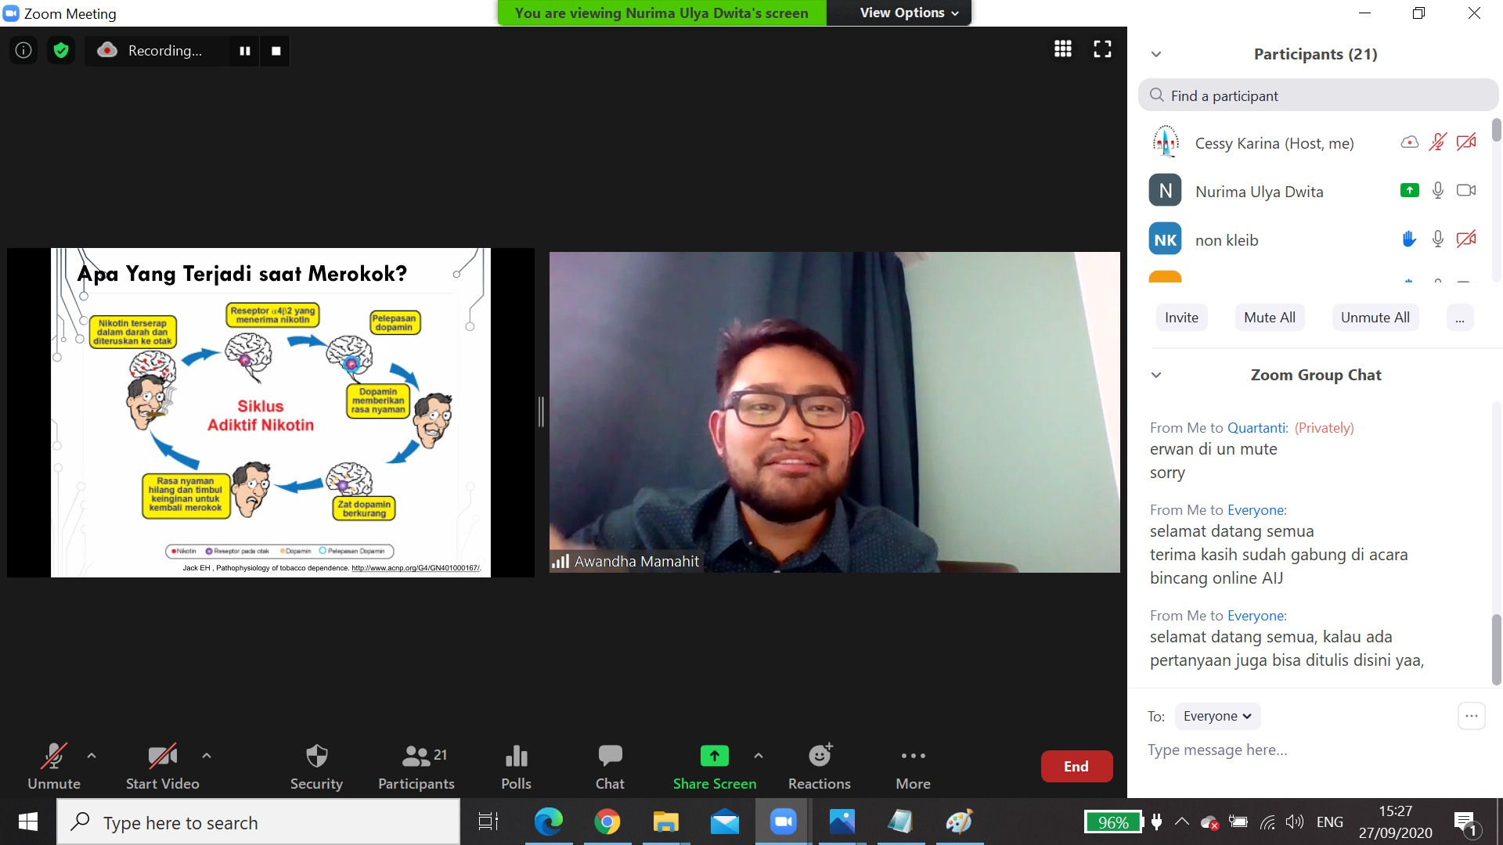Stop the recording

tap(276, 51)
